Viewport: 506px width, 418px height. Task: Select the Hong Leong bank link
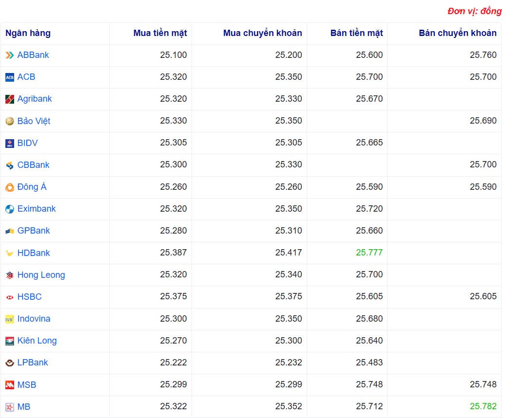(x=40, y=275)
